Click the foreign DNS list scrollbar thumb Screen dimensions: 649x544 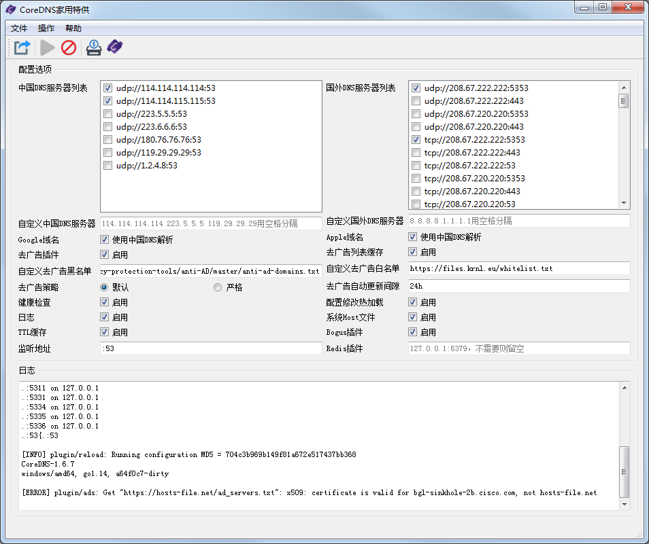point(624,101)
